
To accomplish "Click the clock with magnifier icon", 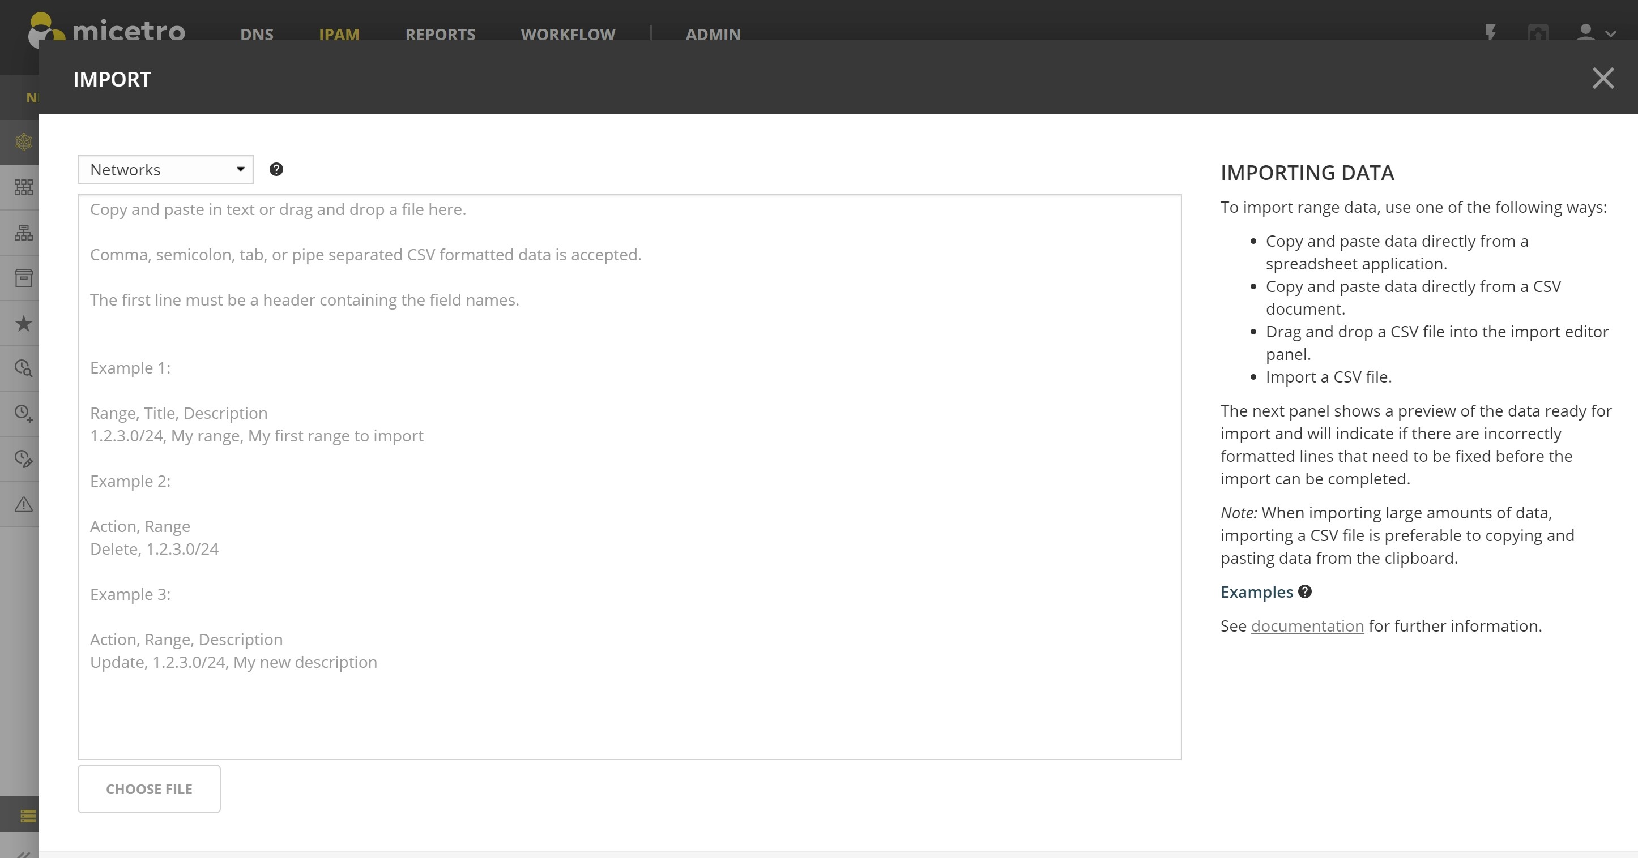I will pos(23,368).
